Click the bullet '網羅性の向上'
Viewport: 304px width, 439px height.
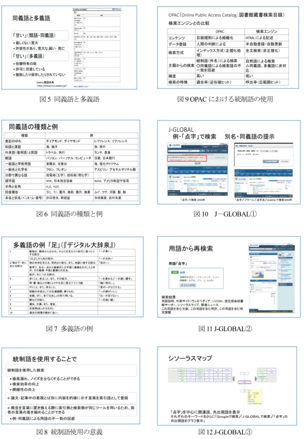click(x=23, y=389)
